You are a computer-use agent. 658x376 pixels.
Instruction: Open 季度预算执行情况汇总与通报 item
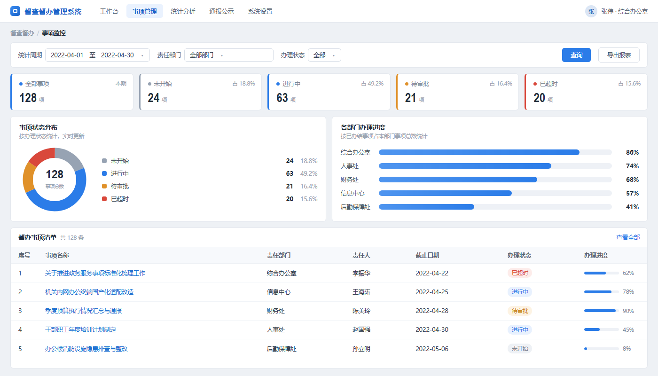tap(83, 311)
